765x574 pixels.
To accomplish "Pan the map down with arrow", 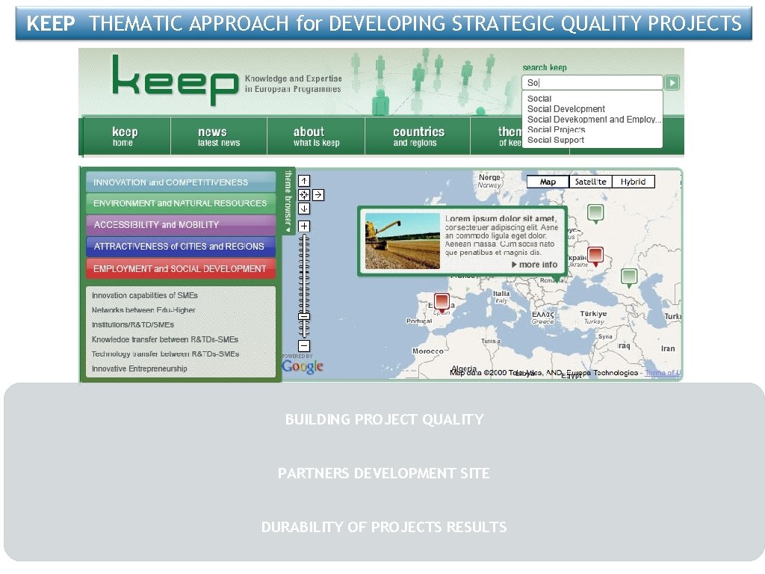I will [x=304, y=209].
